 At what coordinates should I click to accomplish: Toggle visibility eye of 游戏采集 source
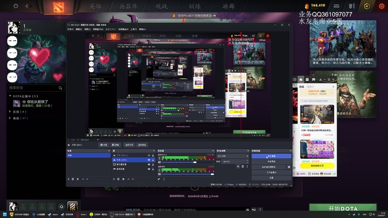coord(149,169)
